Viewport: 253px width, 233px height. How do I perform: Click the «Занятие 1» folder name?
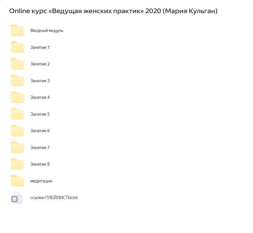[x=40, y=47]
